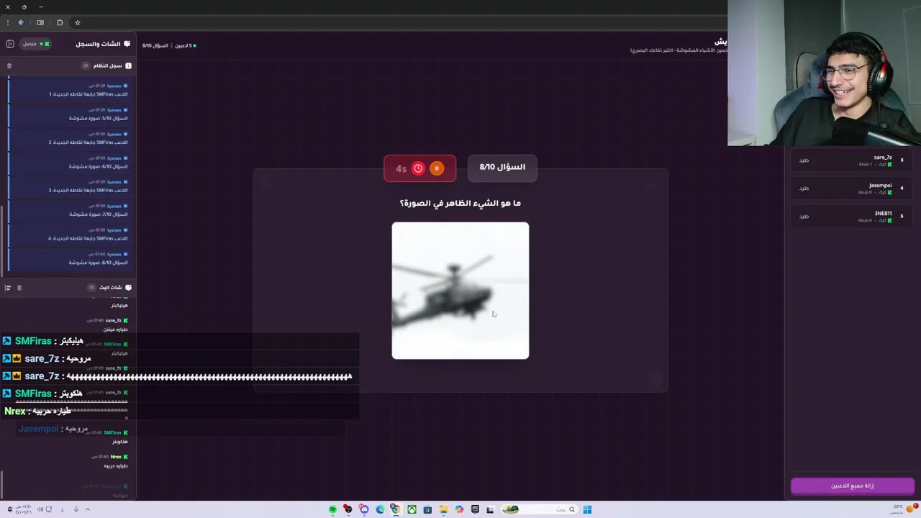Screen dimensions: 921x518
Task: Select log entry SMFiras نقاطه الجديدة: 2
Action: click(68, 138)
